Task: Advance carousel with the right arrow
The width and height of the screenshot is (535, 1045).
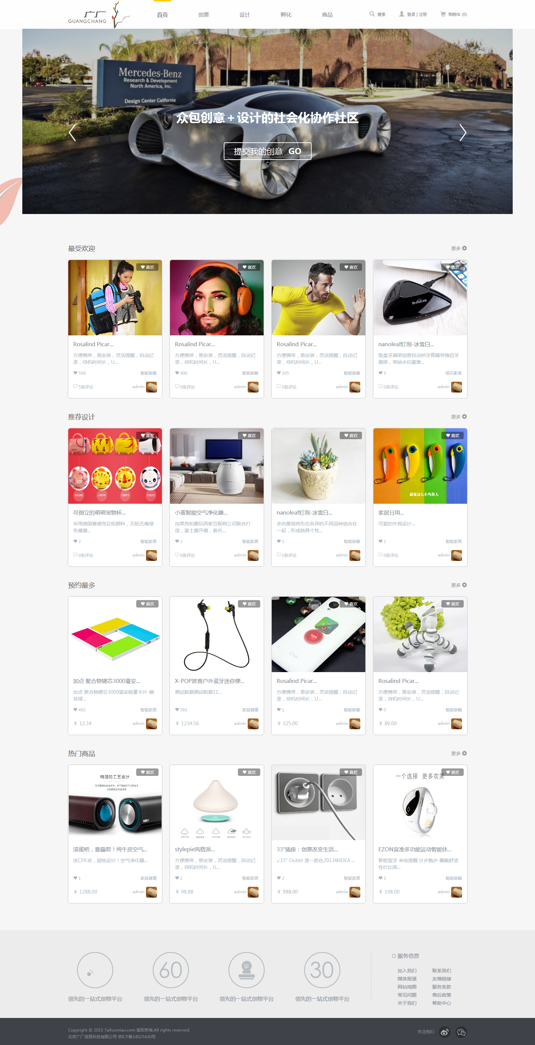Action: click(x=462, y=132)
